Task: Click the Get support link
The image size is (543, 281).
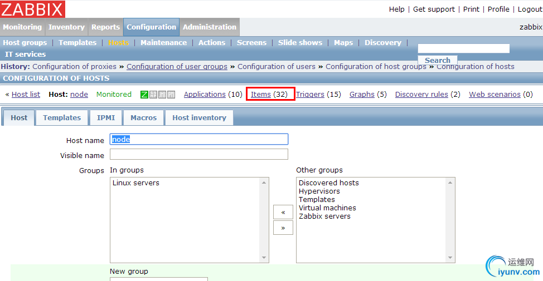Action: 434,9
